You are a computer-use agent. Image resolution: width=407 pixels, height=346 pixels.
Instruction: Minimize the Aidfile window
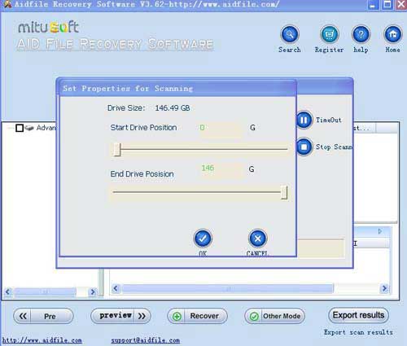374,4
